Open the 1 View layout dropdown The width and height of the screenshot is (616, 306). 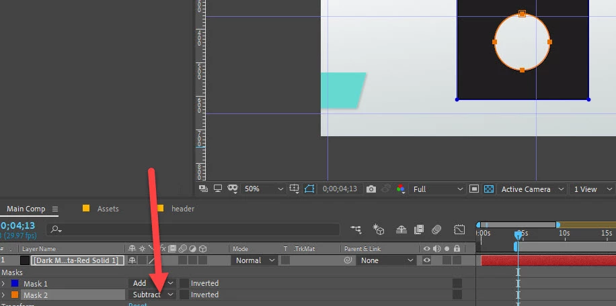(592, 189)
